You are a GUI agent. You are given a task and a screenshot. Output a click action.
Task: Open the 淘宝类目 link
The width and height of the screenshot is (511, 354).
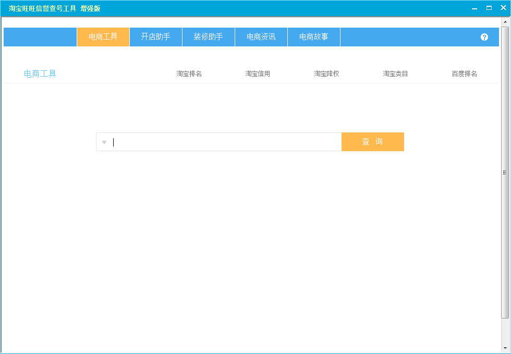[x=395, y=74]
